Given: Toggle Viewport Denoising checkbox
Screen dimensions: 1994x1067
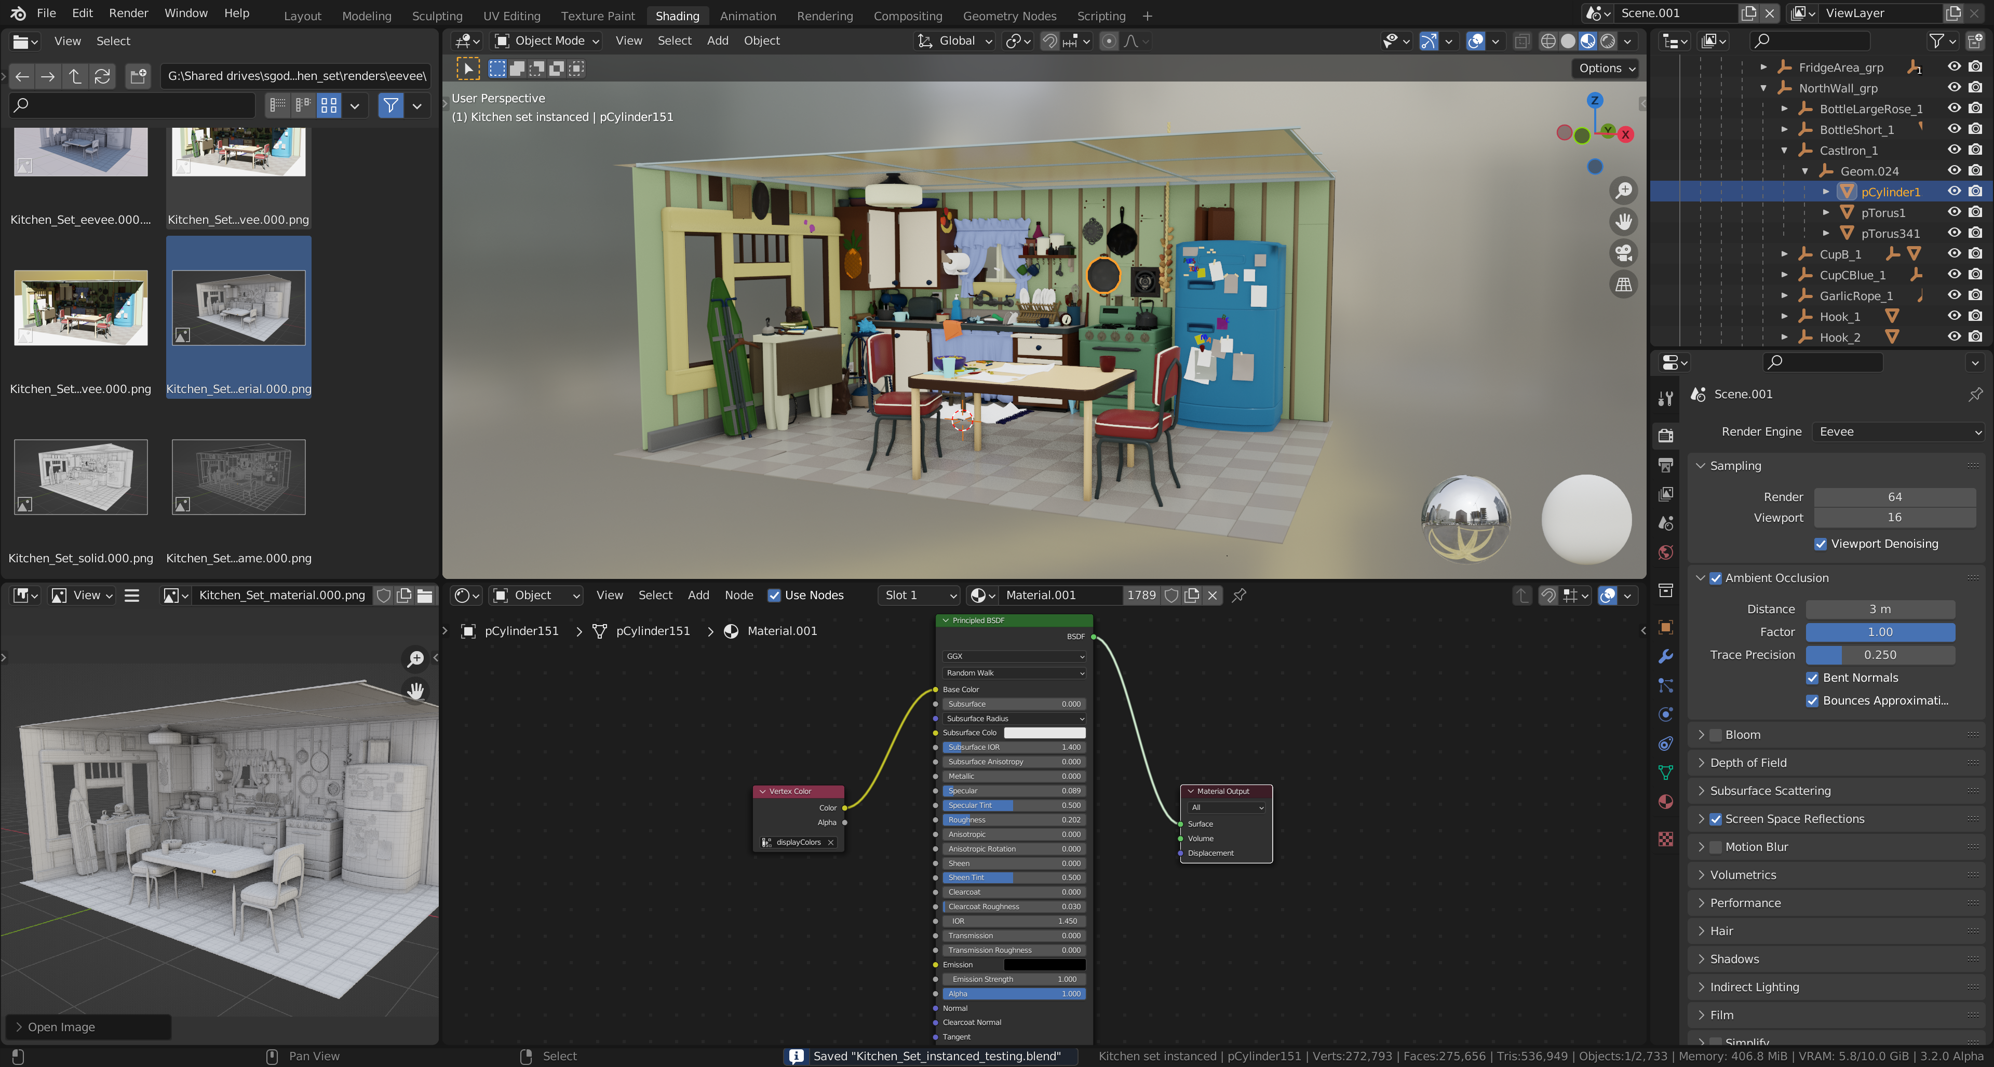Looking at the screenshot, I should [x=1821, y=544].
